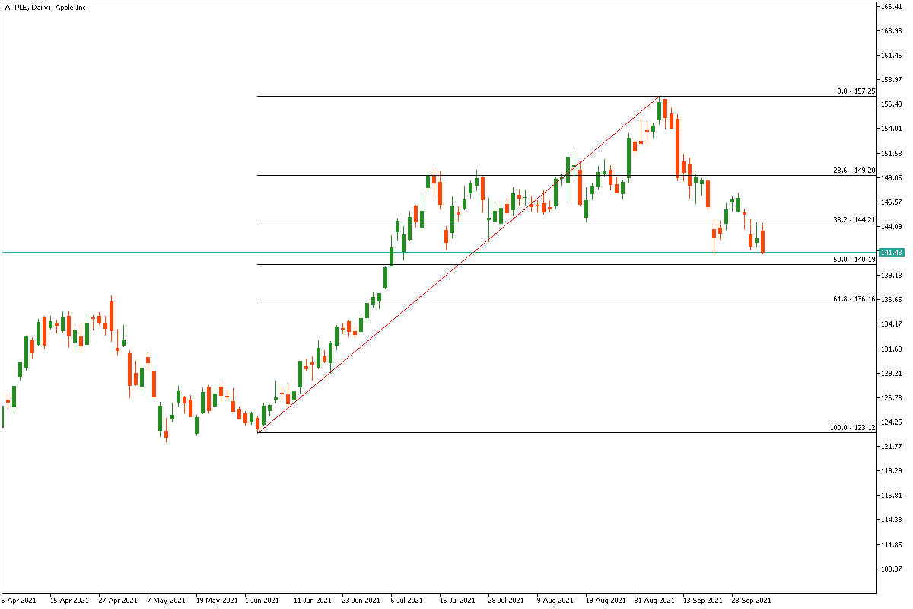Click the 31 Aug 2021 date label
This screenshot has width=913, height=609.
(655, 600)
